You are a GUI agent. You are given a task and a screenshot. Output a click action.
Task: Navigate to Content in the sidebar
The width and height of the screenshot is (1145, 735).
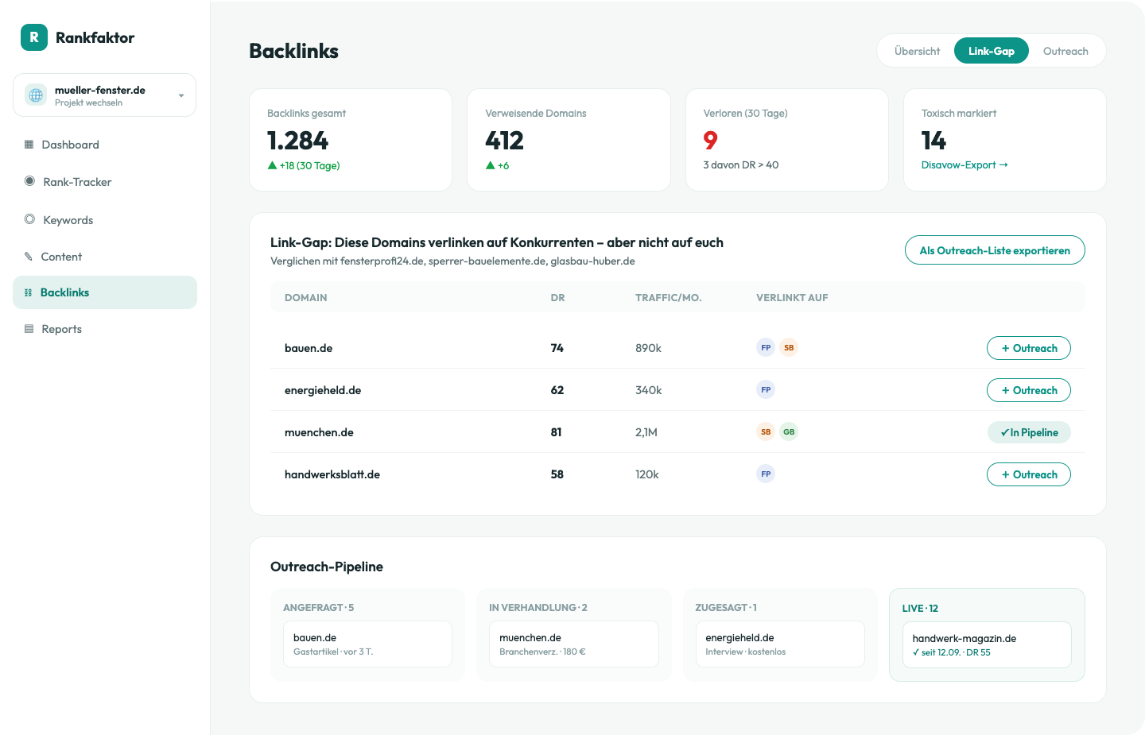point(105,257)
